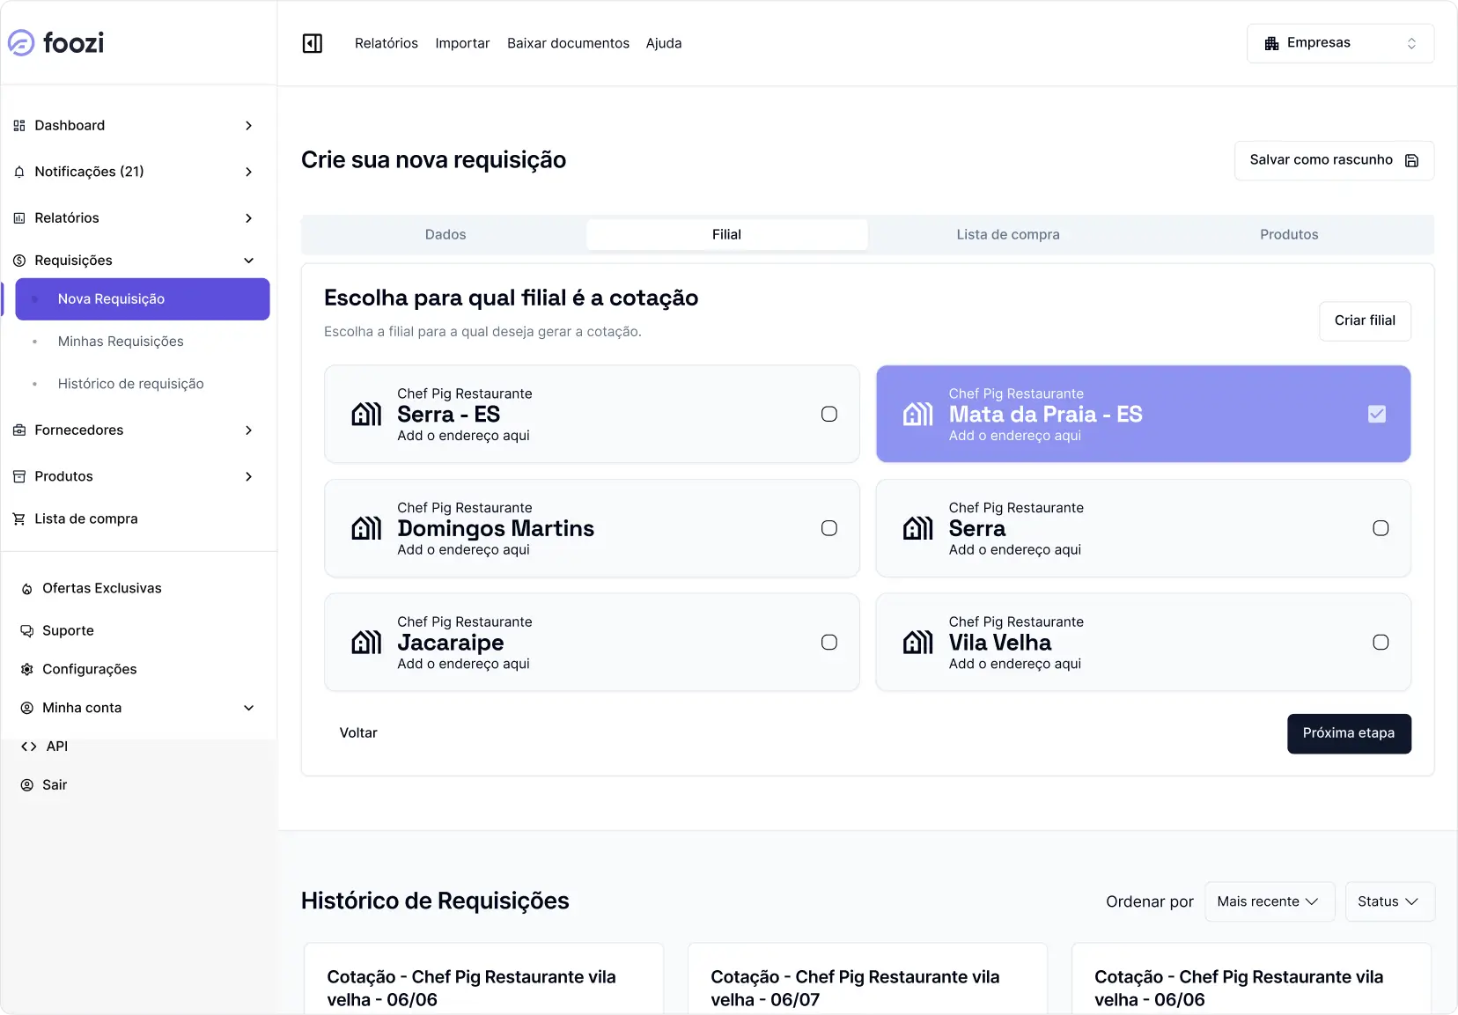The height and width of the screenshot is (1015, 1458).
Task: Check the Serra - ES filial checkbox
Action: (828, 414)
